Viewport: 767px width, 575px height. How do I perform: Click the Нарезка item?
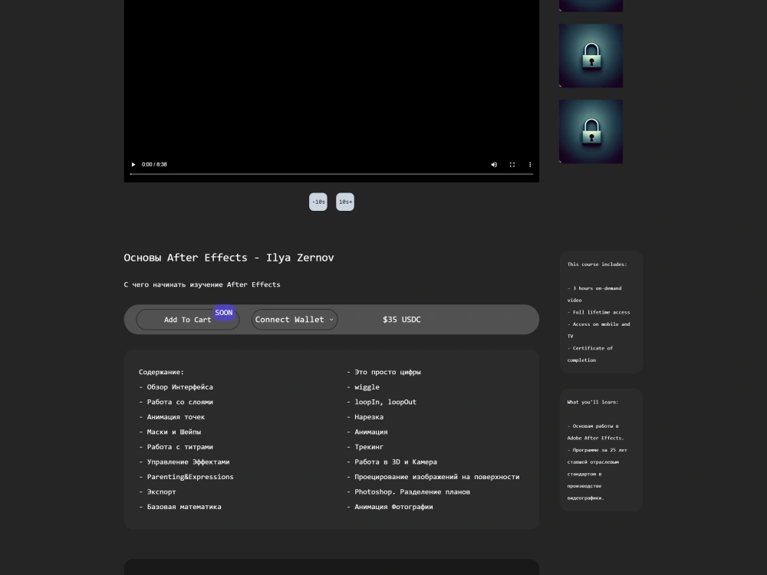[x=365, y=417]
